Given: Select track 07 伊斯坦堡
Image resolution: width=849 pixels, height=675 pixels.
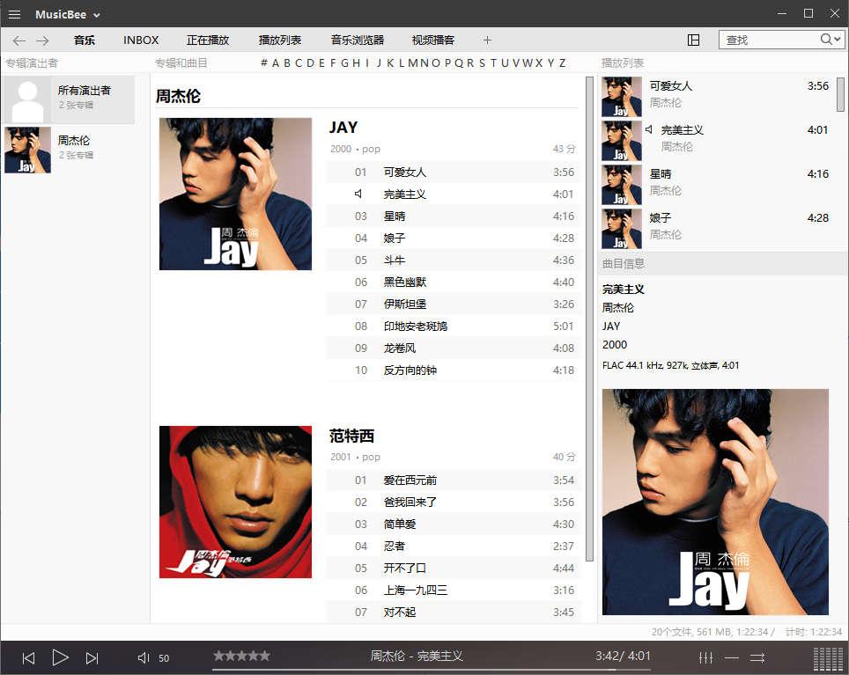Looking at the screenshot, I should click(454, 304).
